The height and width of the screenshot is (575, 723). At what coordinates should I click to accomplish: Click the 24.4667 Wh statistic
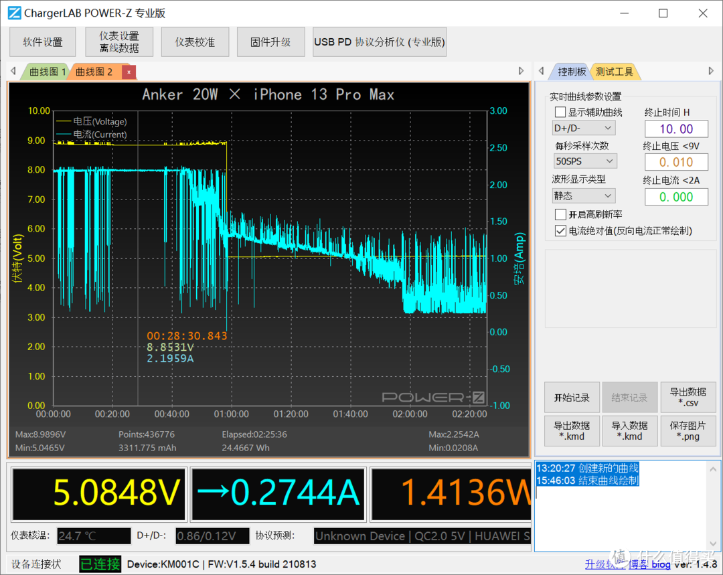pos(246,448)
